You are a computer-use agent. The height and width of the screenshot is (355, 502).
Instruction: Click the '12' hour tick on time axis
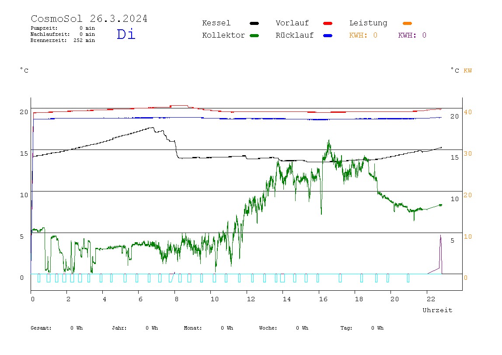(251, 299)
